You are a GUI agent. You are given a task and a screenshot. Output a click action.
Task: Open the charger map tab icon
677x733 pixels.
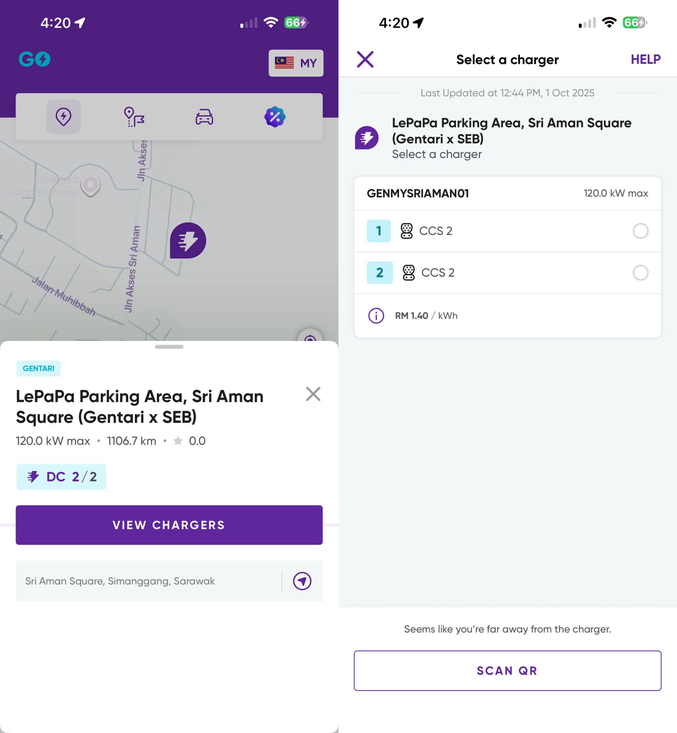[63, 117]
